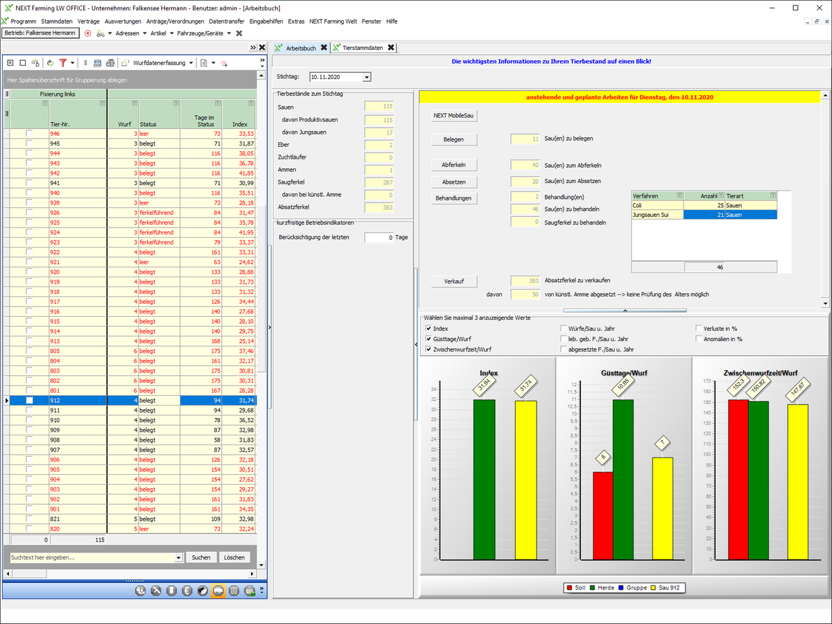The width and height of the screenshot is (832, 624).
Task: Enable the Verluste in % checkbox
Action: click(699, 328)
